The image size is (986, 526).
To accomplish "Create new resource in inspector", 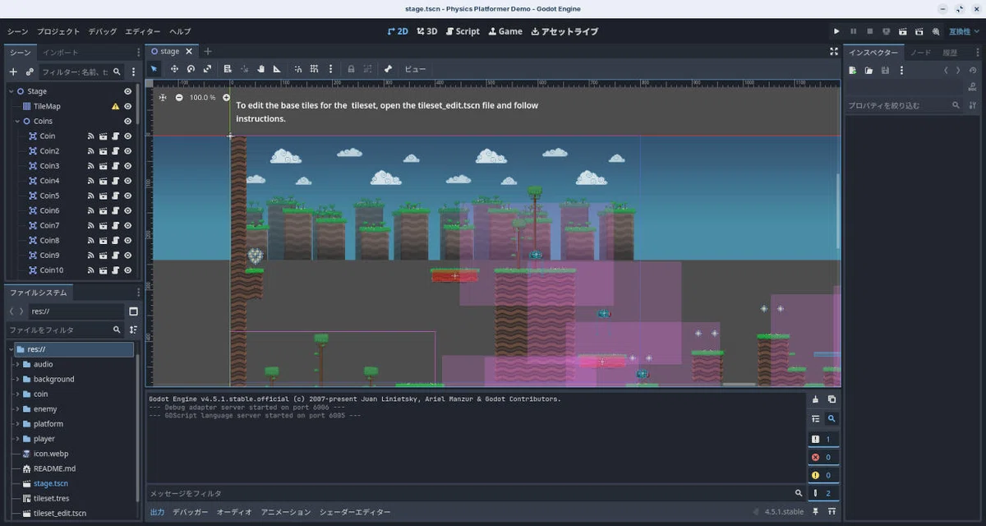I will point(853,71).
